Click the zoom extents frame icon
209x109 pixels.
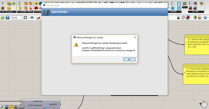tap(25, 18)
